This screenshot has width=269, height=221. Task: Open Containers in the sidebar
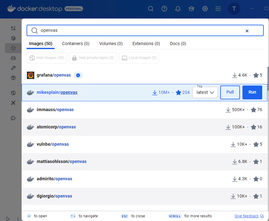click(x=13, y=38)
